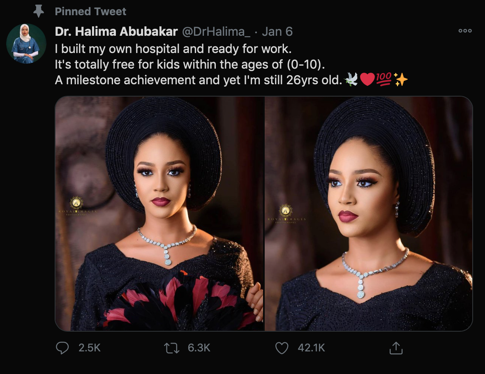Image resolution: width=485 pixels, height=374 pixels.
Task: Click the pin icon beside Pinned Tweet
Action: [39, 12]
